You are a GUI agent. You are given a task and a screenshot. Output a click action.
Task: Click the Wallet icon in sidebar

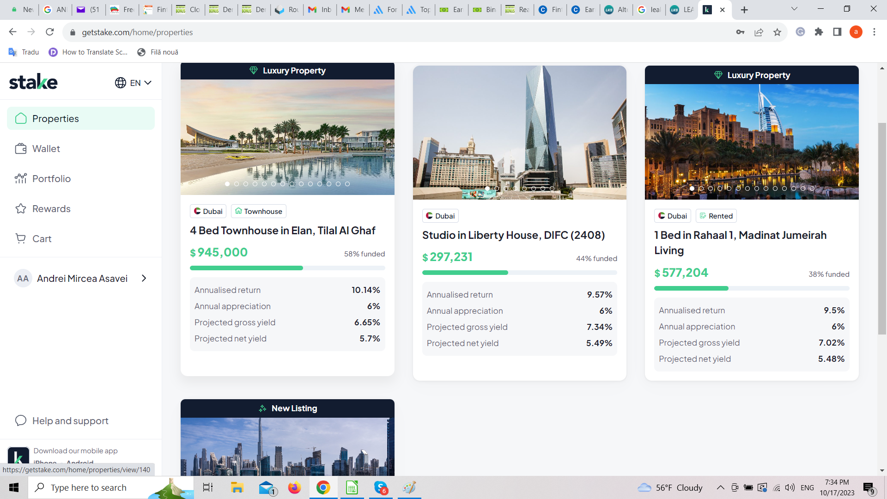pos(21,149)
